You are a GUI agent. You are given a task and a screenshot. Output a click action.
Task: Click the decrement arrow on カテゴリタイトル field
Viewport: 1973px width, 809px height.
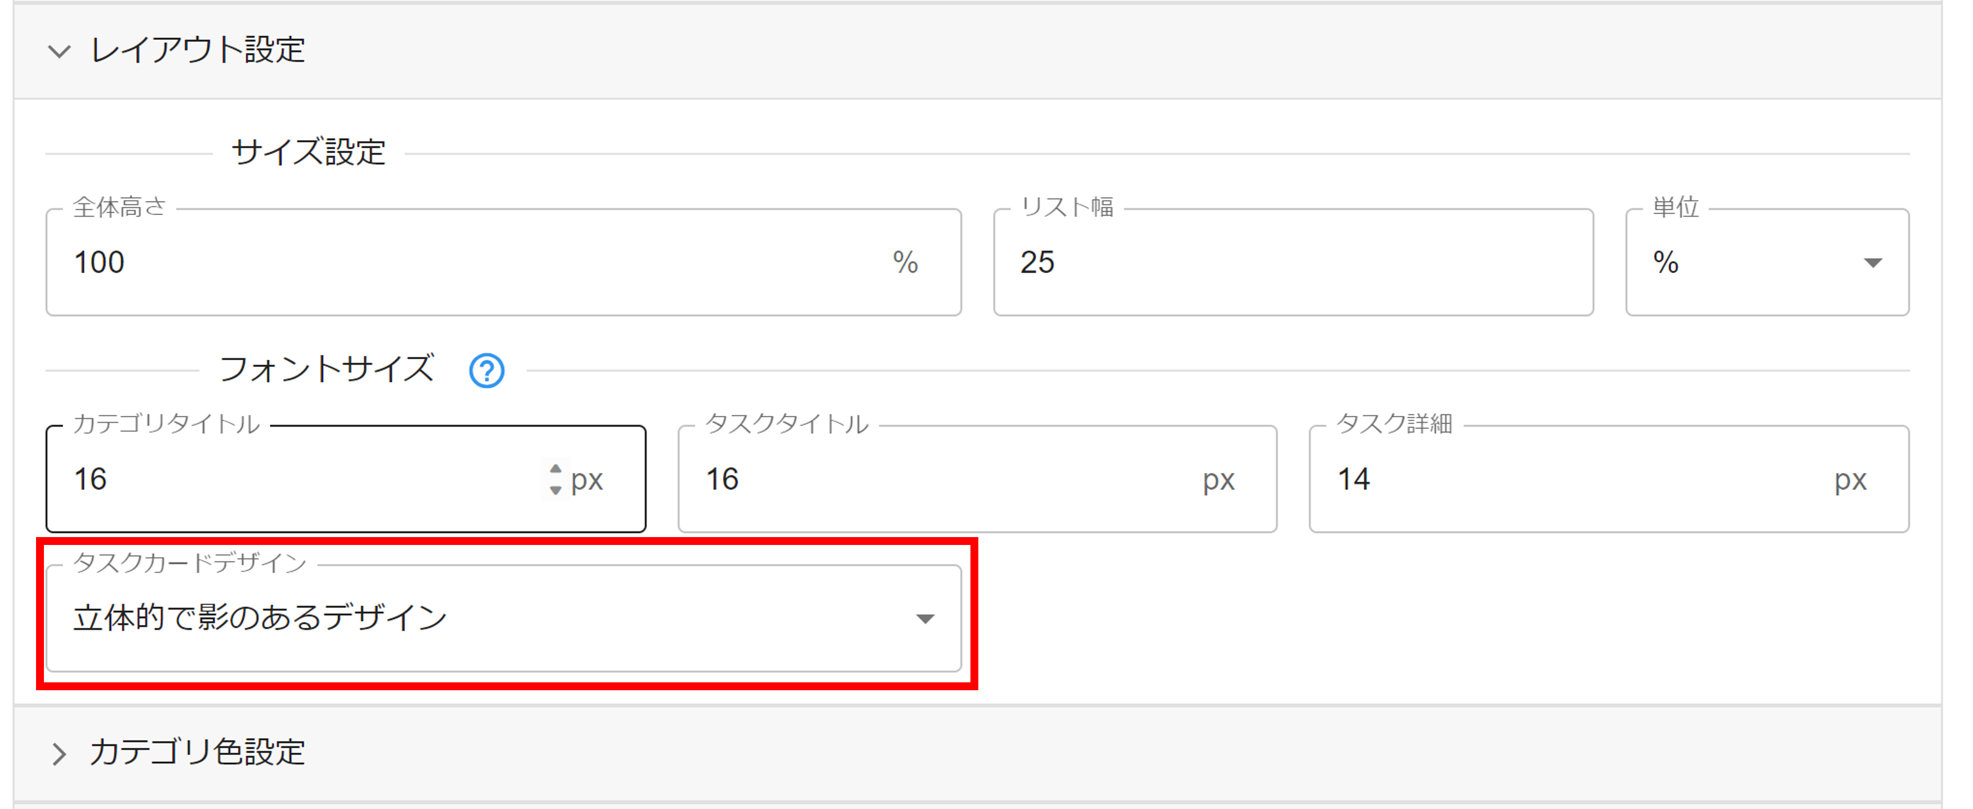click(555, 488)
